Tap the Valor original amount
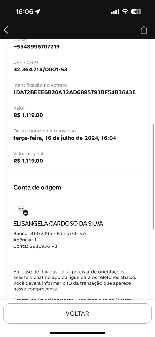The image size is (155, 337). 28,161
